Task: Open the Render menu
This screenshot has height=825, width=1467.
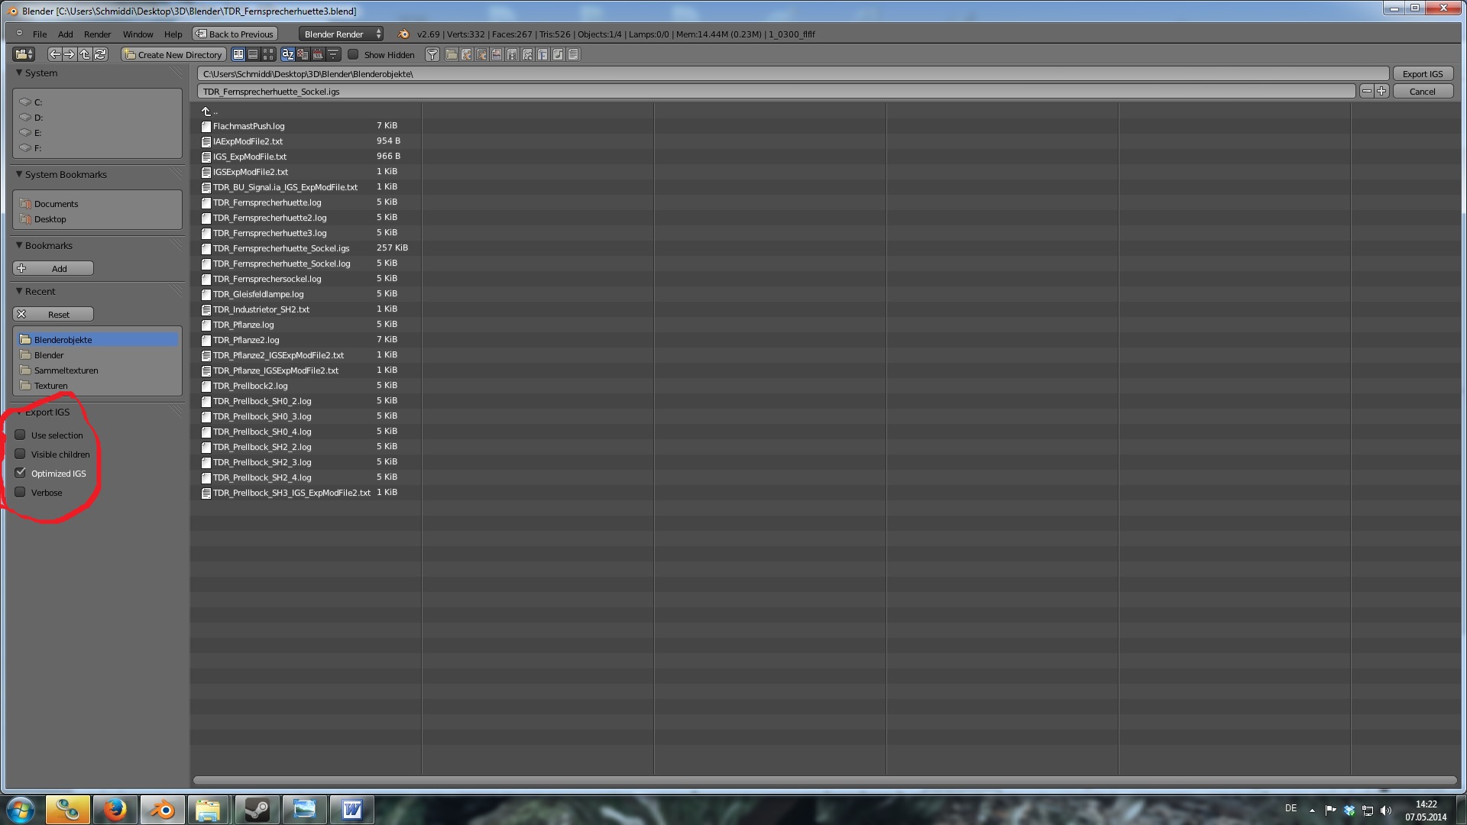Action: (x=97, y=34)
